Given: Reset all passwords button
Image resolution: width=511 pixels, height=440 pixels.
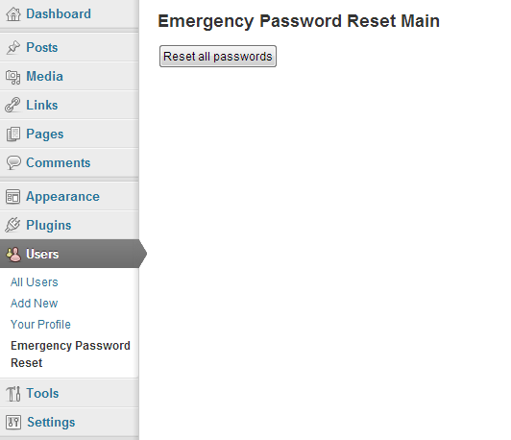Looking at the screenshot, I should 218,57.
